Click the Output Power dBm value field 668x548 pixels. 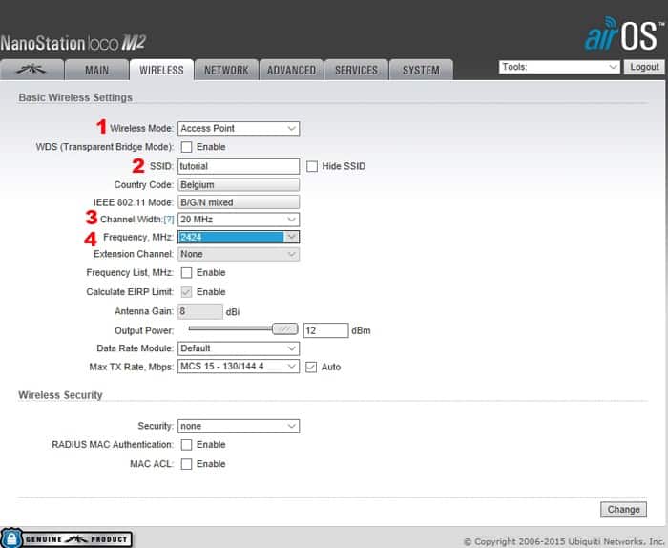[326, 330]
